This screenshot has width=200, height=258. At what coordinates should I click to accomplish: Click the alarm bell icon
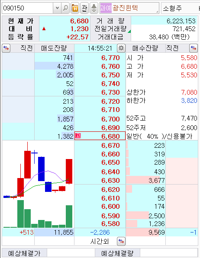point(94,8)
